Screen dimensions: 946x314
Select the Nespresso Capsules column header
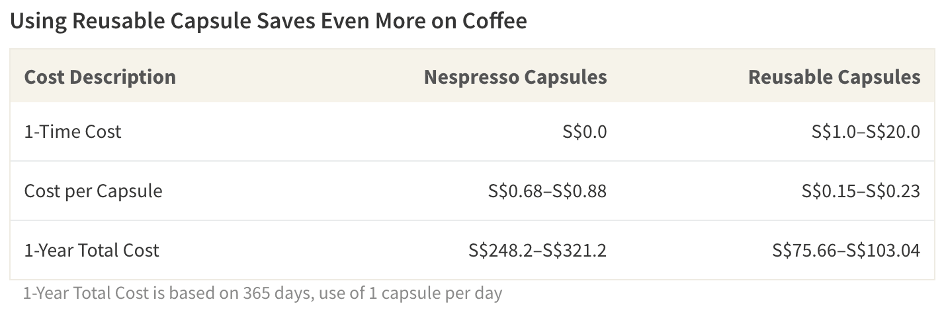click(x=515, y=77)
